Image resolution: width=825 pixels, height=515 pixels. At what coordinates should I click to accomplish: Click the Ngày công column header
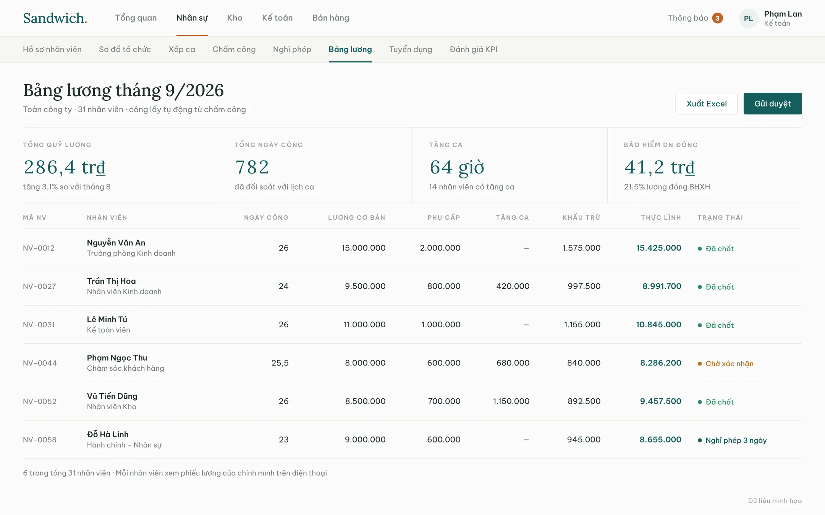click(x=266, y=217)
